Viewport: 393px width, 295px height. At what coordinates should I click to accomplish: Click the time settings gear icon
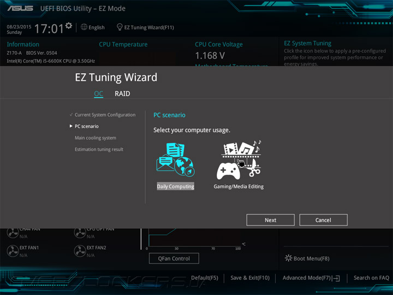tap(69, 26)
